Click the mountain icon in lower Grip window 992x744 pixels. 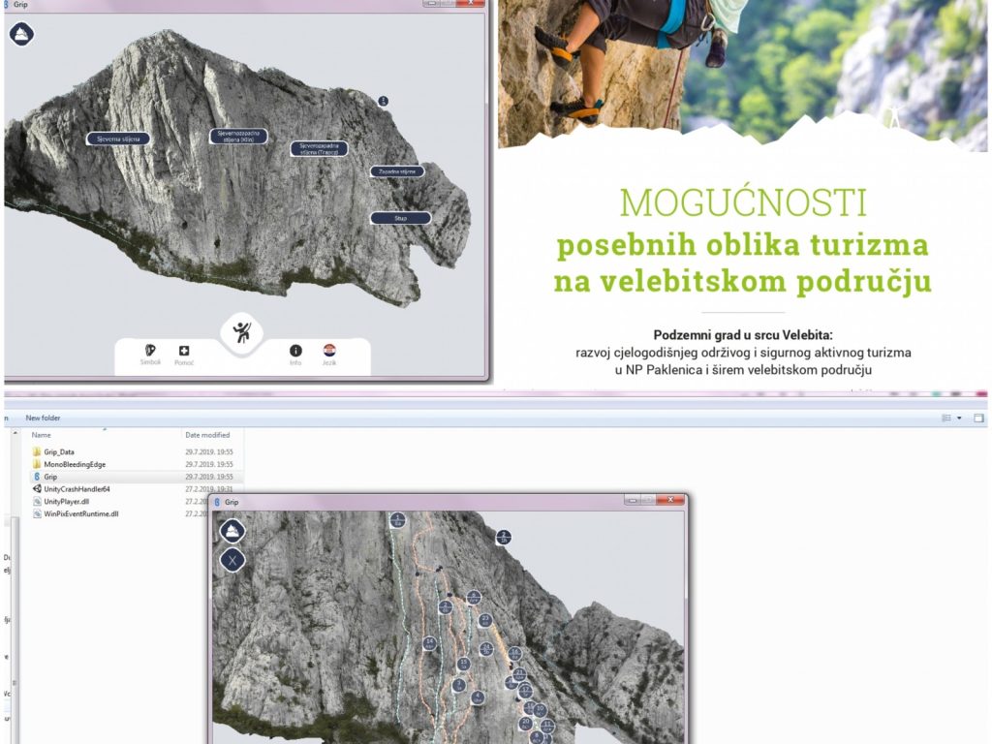point(232,530)
